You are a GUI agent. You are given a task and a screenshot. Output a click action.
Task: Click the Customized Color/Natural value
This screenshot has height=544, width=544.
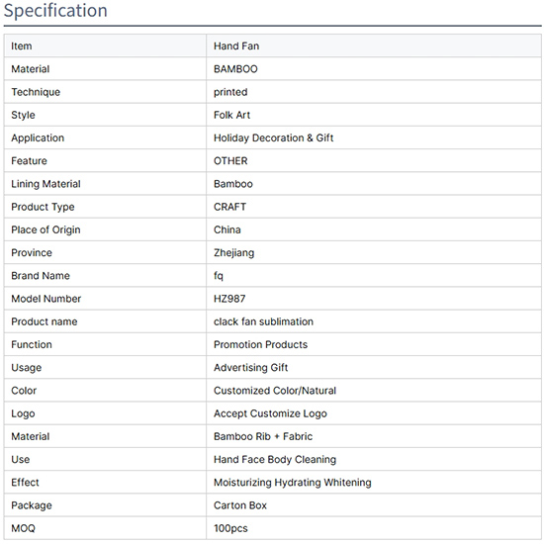tap(275, 391)
